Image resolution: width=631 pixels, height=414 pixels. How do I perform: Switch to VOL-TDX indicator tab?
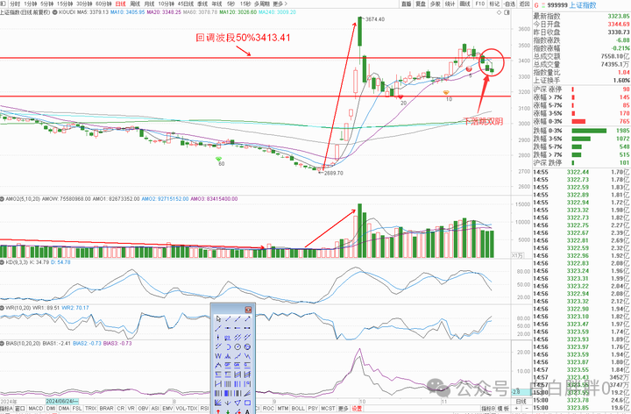(187, 409)
